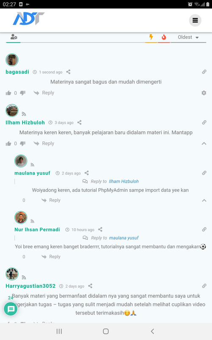Show most reacted comments lightning icon
Screen dimensions: 212x340
coord(151,37)
